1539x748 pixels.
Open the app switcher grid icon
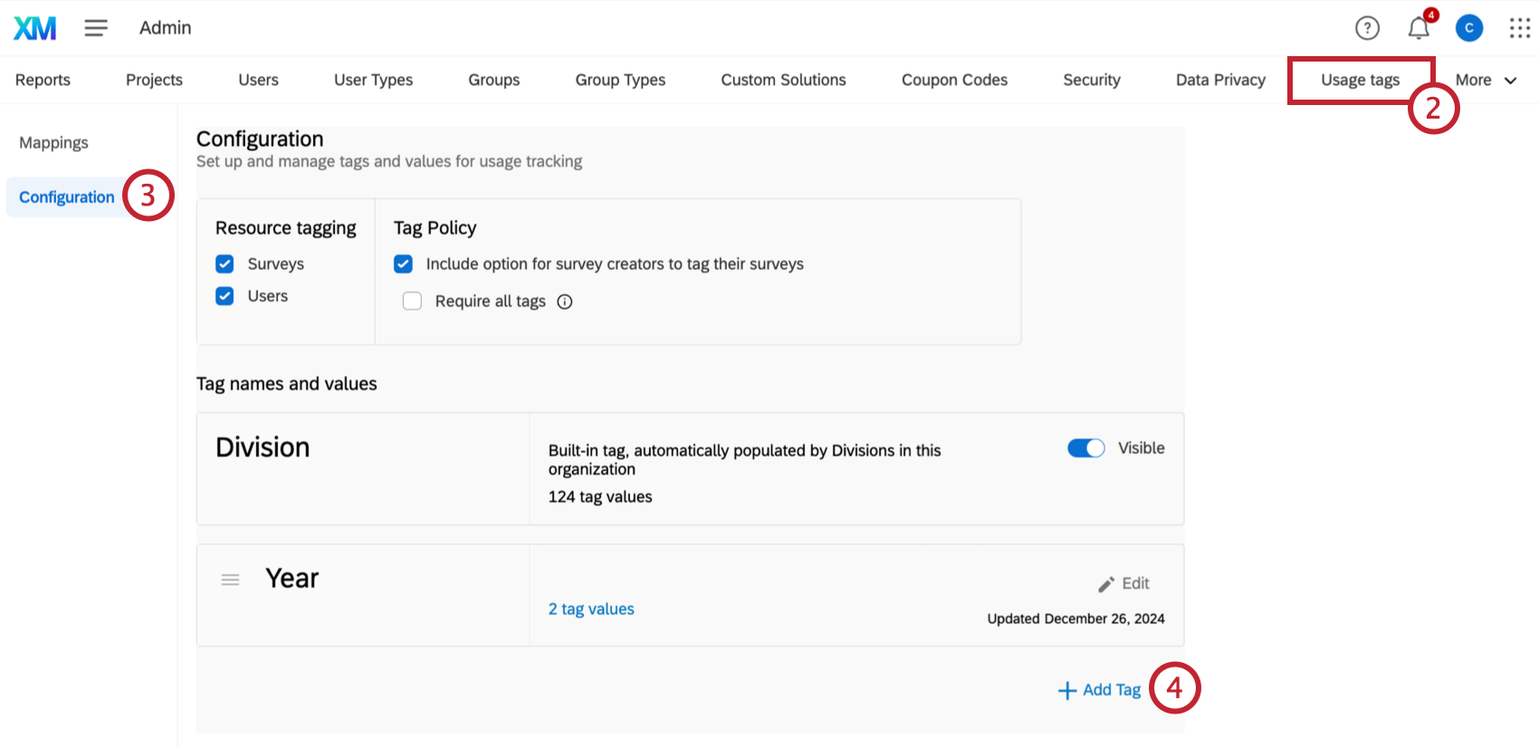point(1519,28)
